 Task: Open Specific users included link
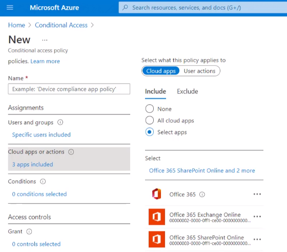(42, 134)
